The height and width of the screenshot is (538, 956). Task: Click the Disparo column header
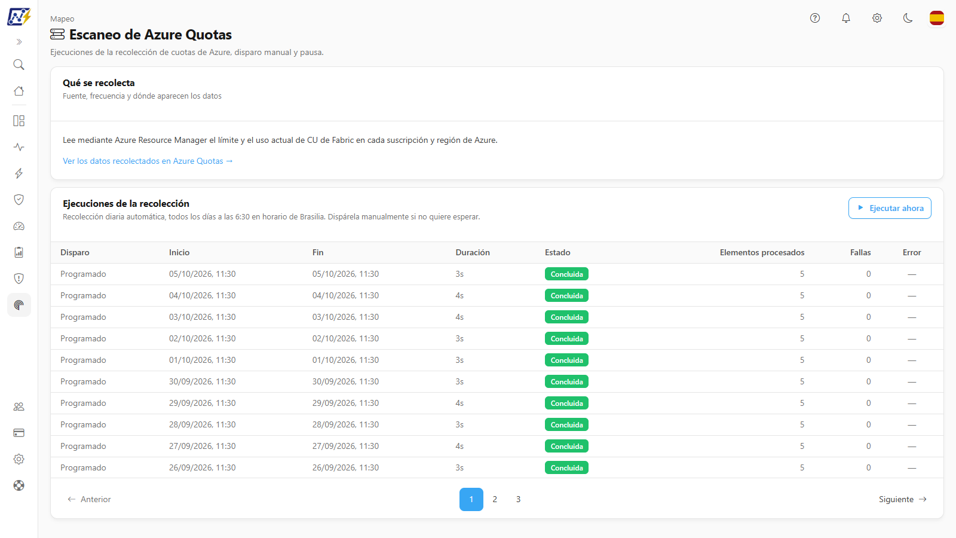[75, 252]
